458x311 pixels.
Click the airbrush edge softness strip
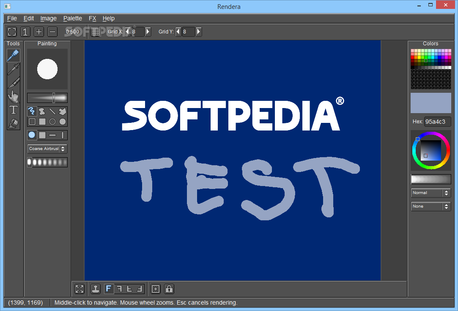(x=47, y=162)
